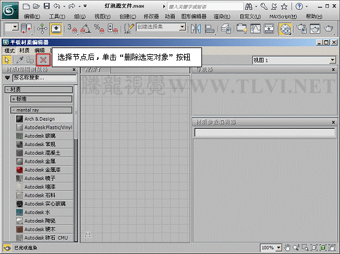This screenshot has width=340, height=254.
Task: Click the material name field in parameter editor
Action: (x=264, y=132)
